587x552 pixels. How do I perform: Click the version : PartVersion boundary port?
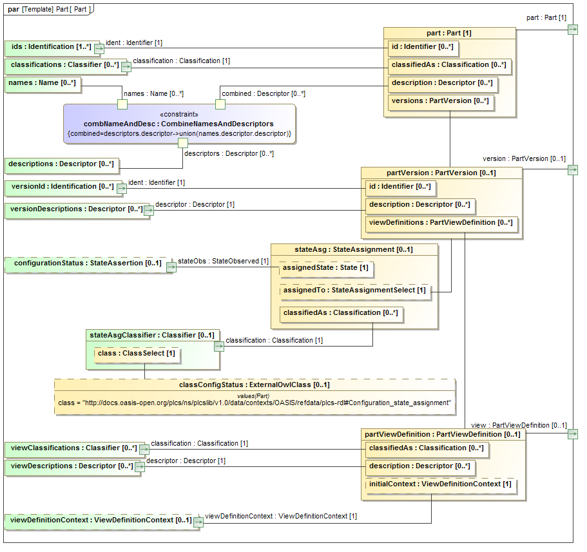tap(573, 170)
